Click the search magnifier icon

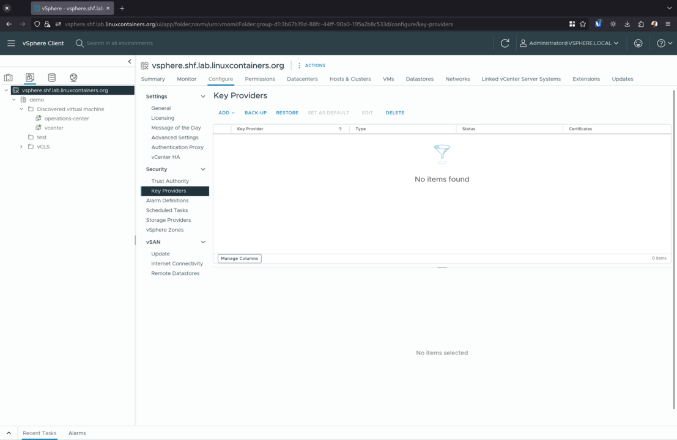(x=80, y=43)
